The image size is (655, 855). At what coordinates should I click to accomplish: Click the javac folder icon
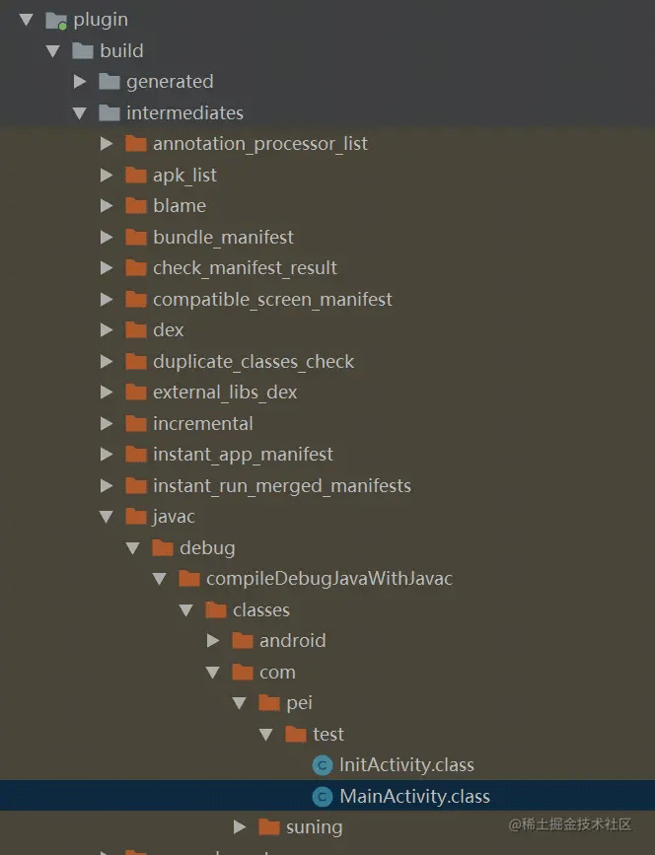pos(136,517)
